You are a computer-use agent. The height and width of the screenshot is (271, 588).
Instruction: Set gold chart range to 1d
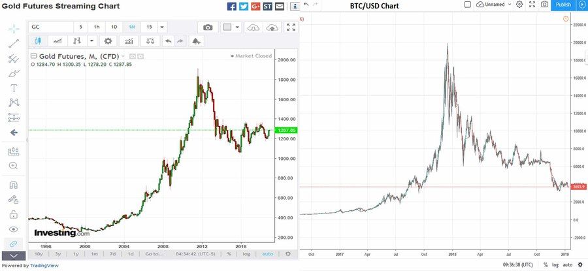(x=131, y=254)
